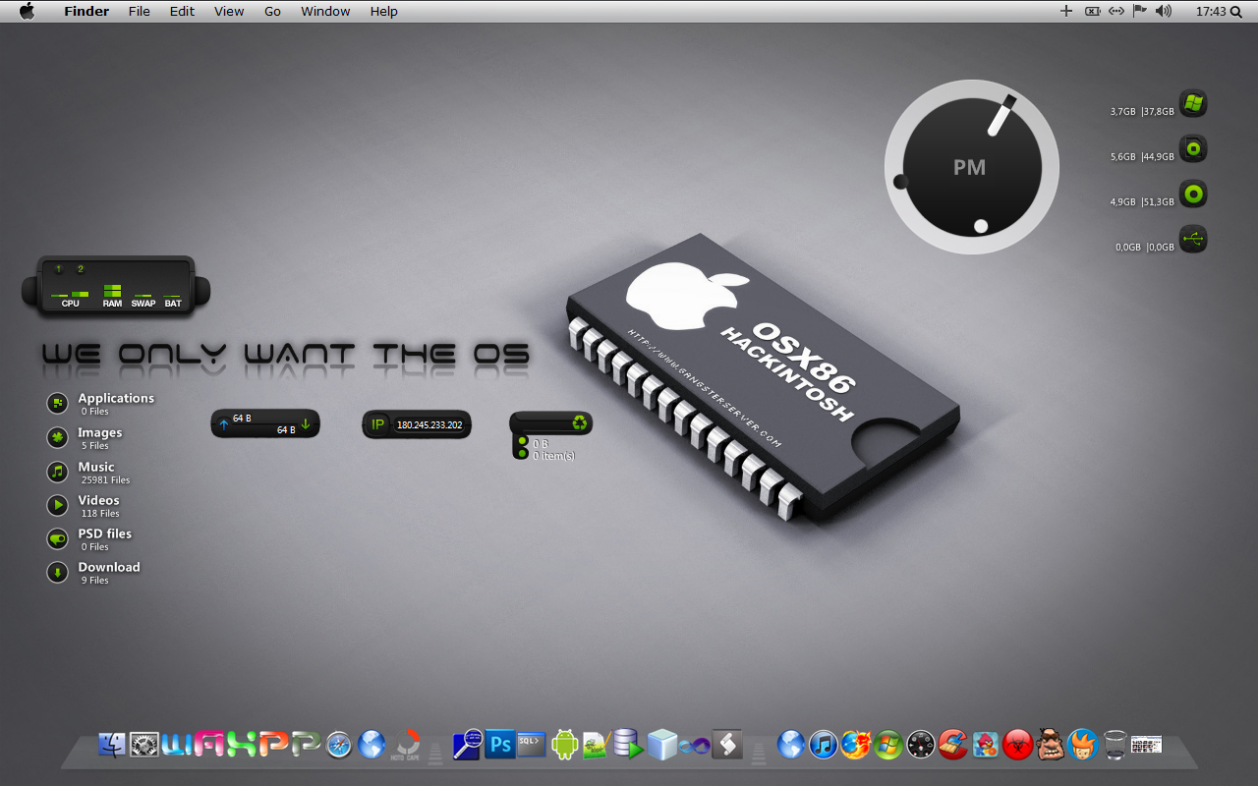Click the Hoto Cape dock icon

click(x=405, y=745)
